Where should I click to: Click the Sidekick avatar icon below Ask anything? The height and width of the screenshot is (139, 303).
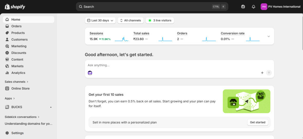(x=90, y=73)
